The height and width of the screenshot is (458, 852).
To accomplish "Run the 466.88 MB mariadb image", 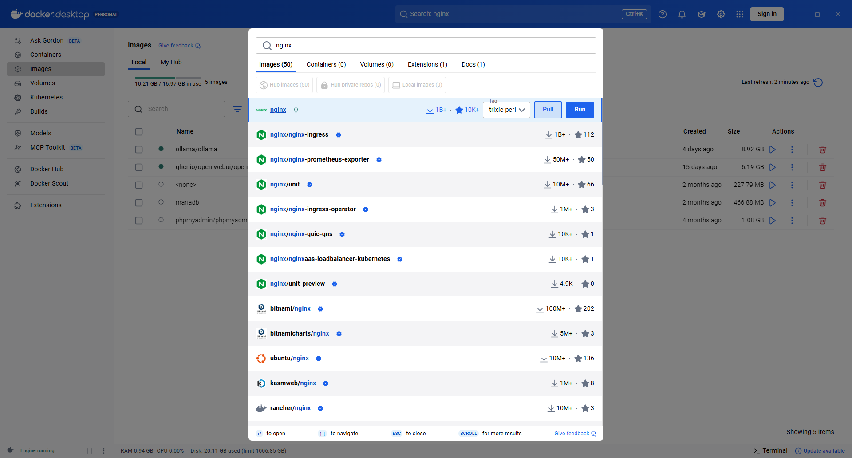I will (x=773, y=203).
